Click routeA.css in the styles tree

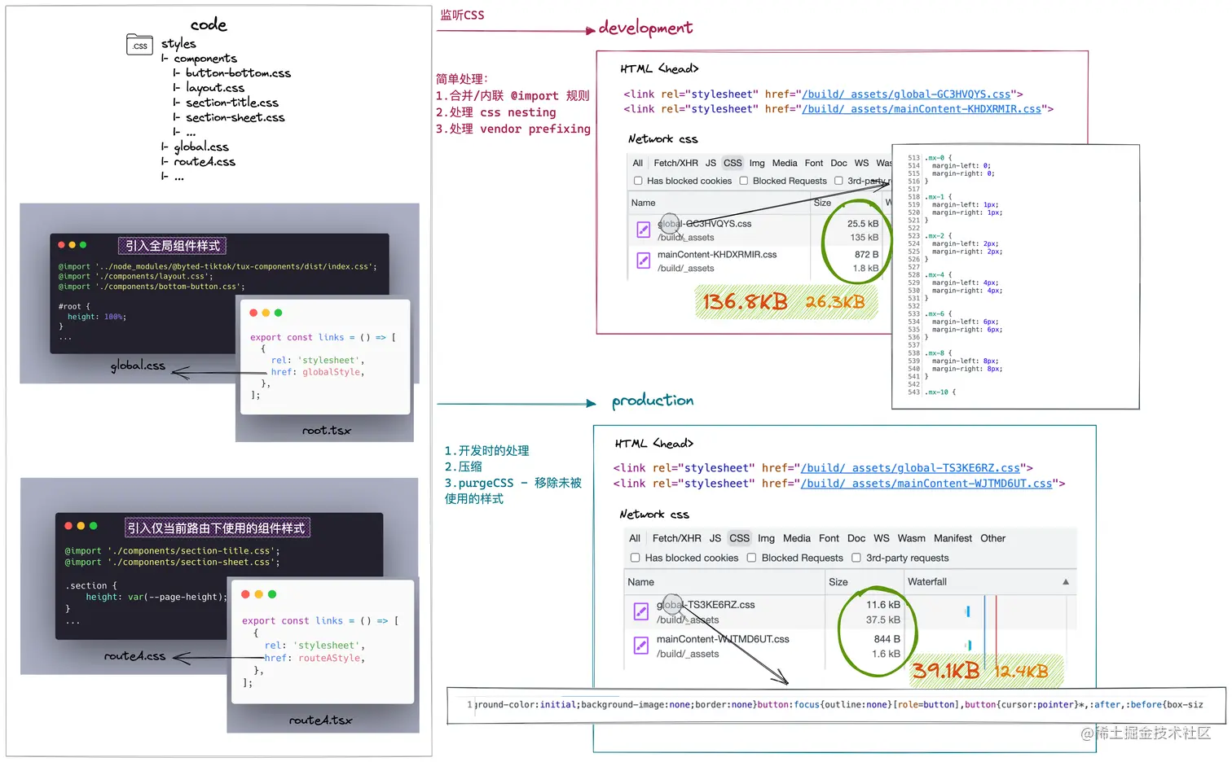point(205,162)
